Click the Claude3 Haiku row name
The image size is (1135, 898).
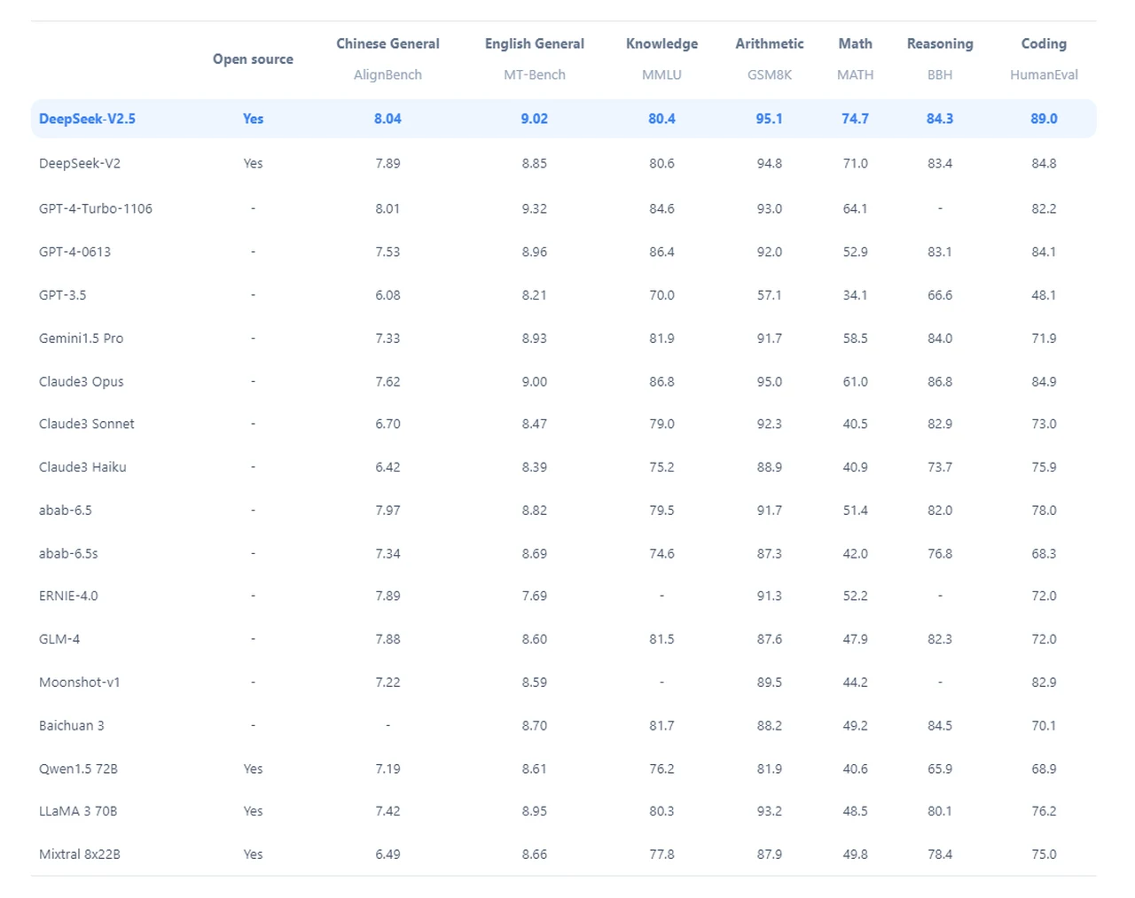82,467
